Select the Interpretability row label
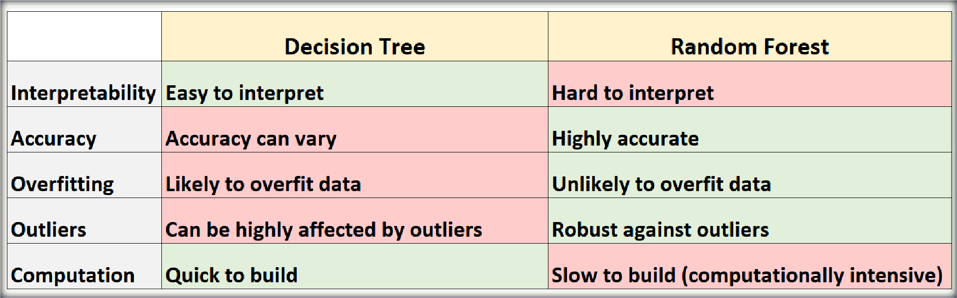Screen dimensions: 957x298 click(84, 84)
